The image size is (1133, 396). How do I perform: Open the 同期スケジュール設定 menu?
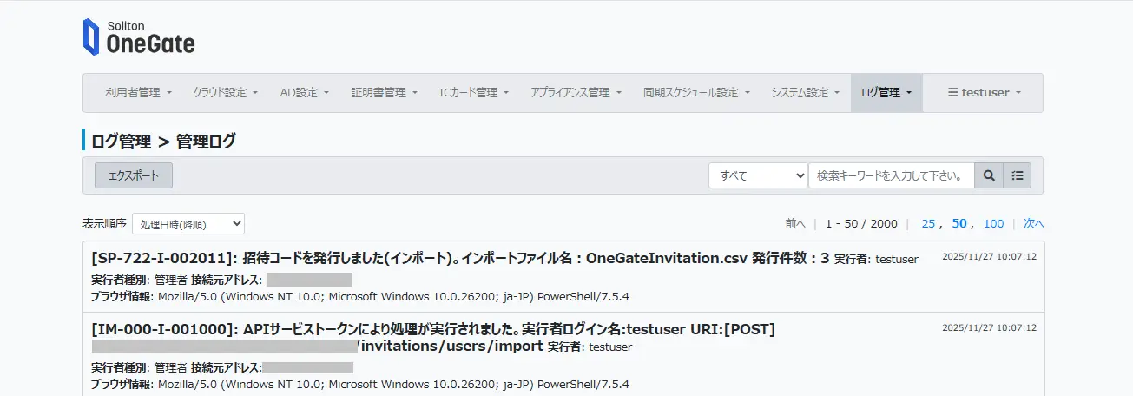pos(696,92)
